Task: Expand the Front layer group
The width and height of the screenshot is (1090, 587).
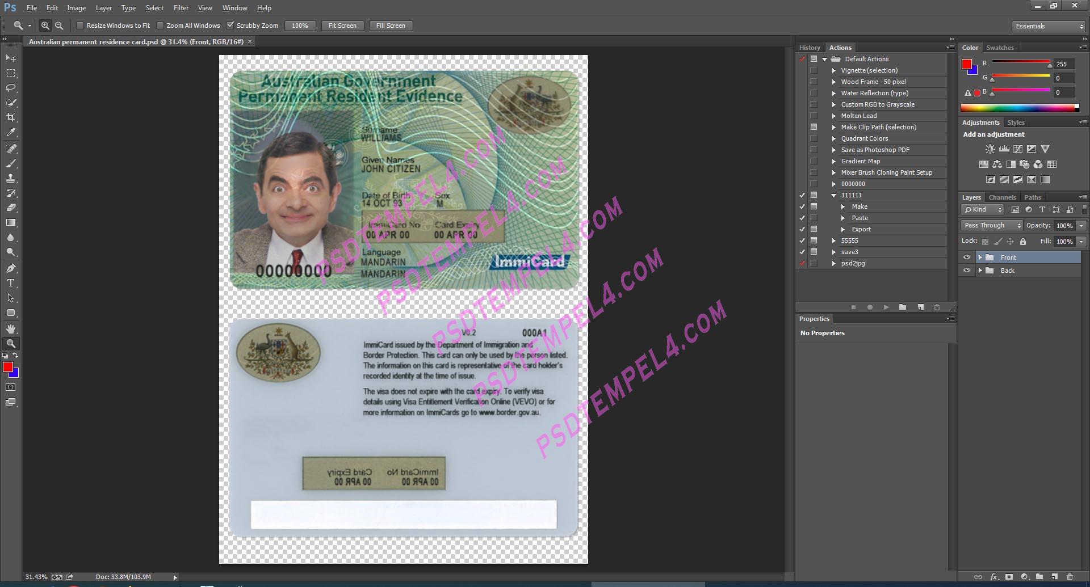Action: pos(980,257)
